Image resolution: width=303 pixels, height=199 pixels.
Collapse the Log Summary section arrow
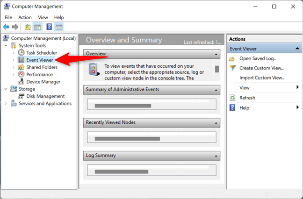coord(216,156)
